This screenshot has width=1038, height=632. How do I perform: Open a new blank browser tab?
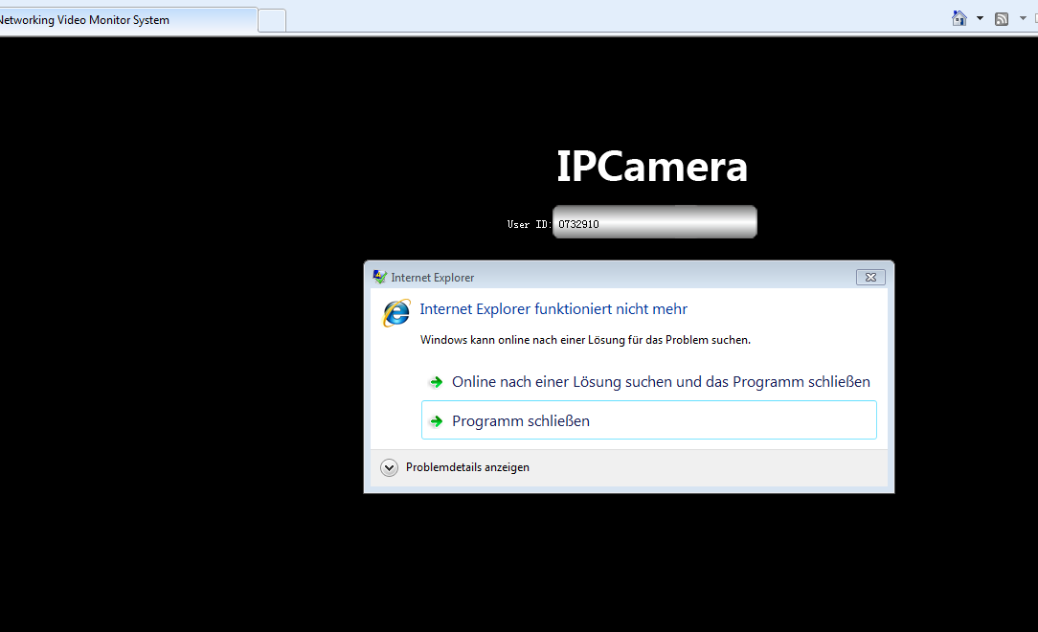pos(272,20)
